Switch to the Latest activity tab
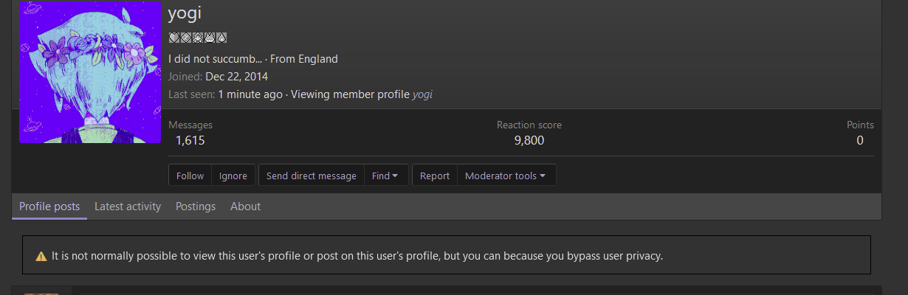 pos(128,206)
